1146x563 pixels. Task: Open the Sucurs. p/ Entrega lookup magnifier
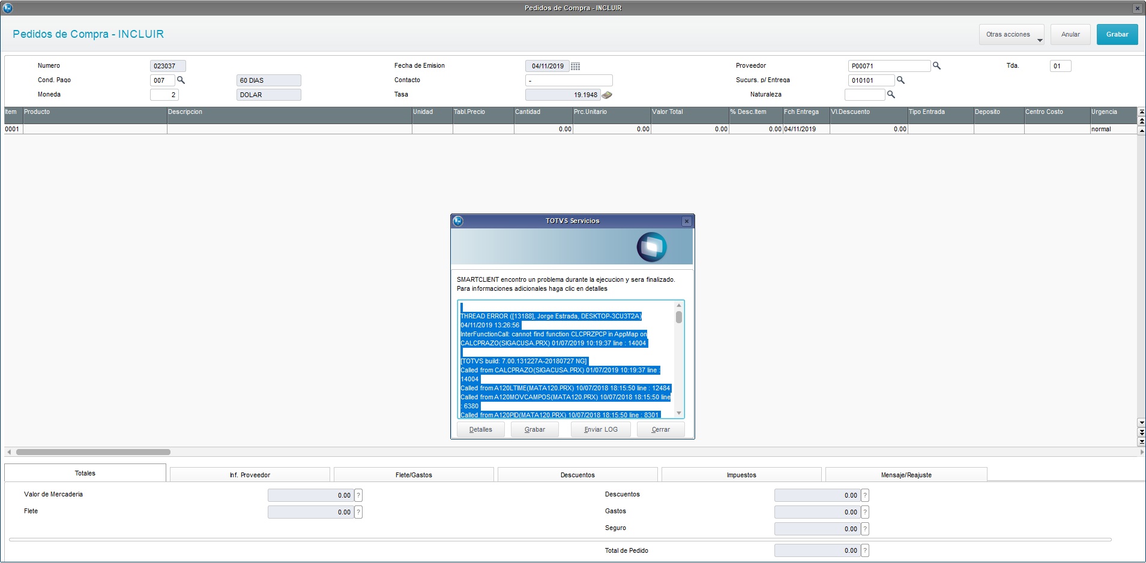[900, 80]
